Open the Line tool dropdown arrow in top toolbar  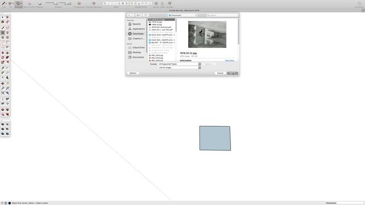(6, 3)
